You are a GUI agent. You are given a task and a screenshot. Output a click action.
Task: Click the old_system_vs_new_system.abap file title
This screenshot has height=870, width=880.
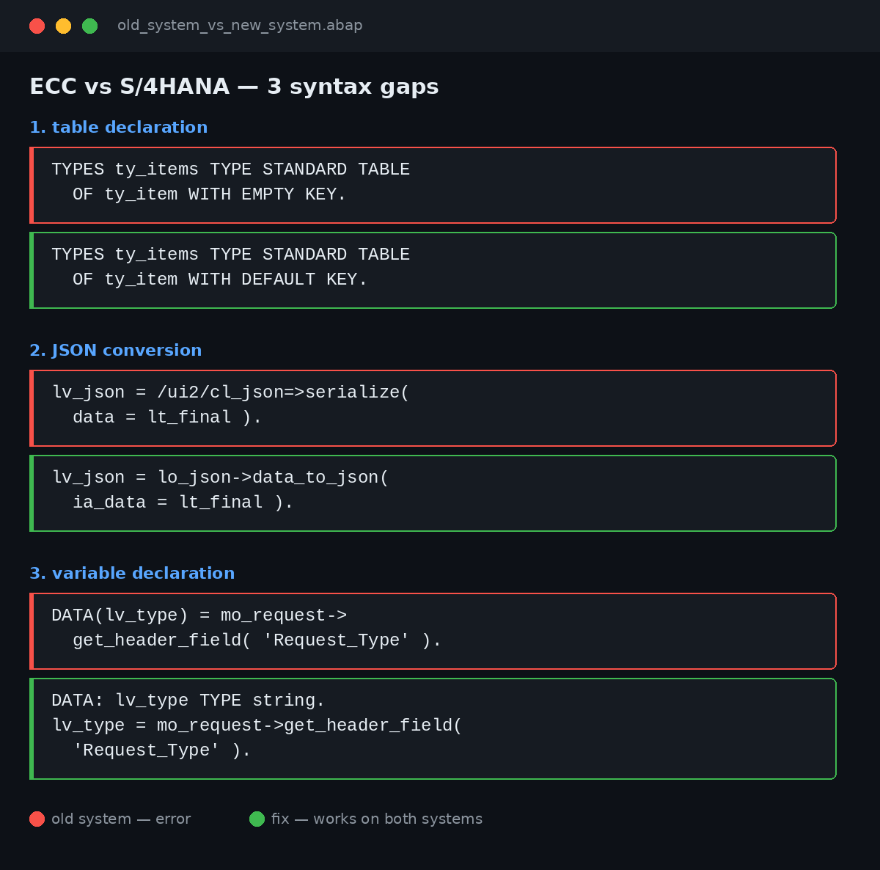(x=240, y=26)
